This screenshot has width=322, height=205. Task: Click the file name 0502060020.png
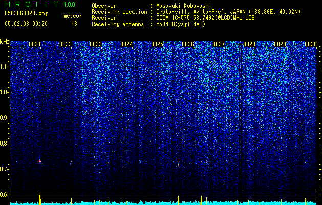coord(26,14)
